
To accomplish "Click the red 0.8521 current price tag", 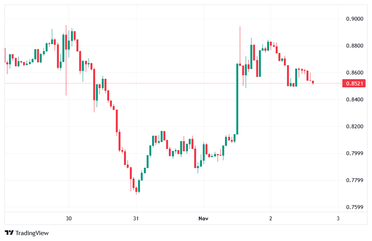I will point(354,83).
